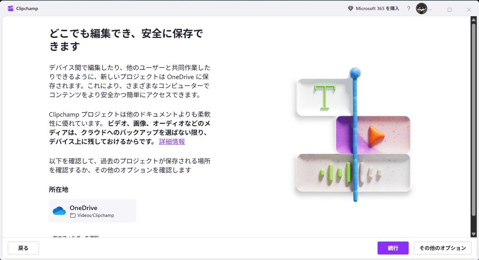Click the timeline illustration graphic

pyautogui.click(x=353, y=135)
